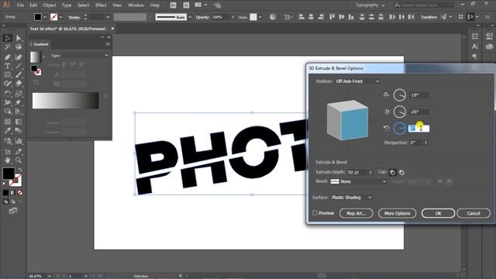The height and width of the screenshot is (279, 496).
Task: Select the Magic Wand tool
Action: click(8, 47)
